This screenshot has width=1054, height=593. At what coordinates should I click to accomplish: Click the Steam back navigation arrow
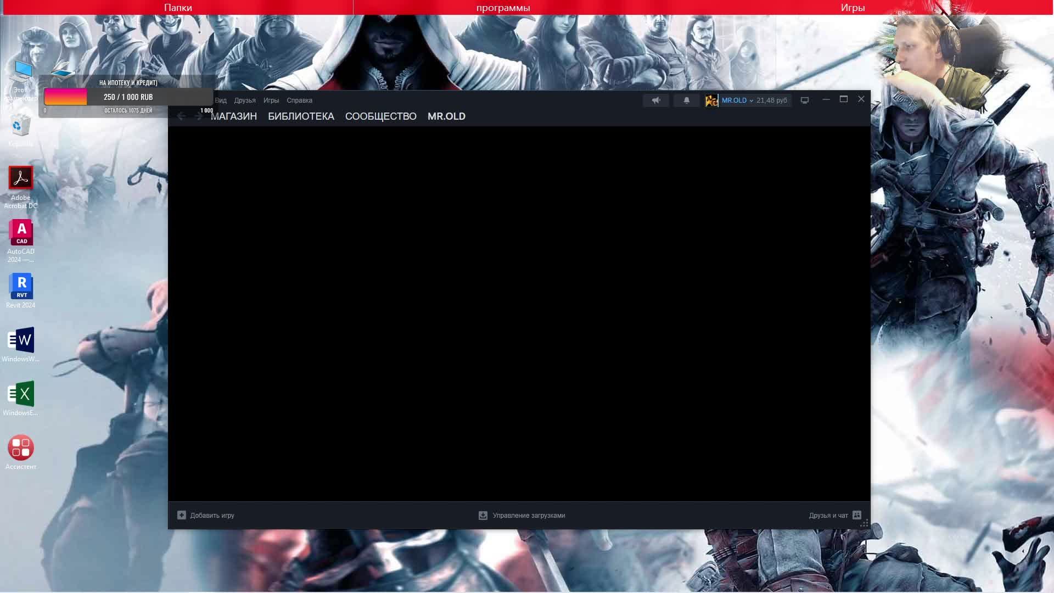[181, 116]
